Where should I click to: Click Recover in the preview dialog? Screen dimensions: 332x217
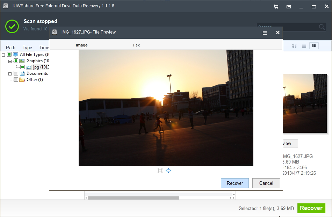tap(235, 183)
